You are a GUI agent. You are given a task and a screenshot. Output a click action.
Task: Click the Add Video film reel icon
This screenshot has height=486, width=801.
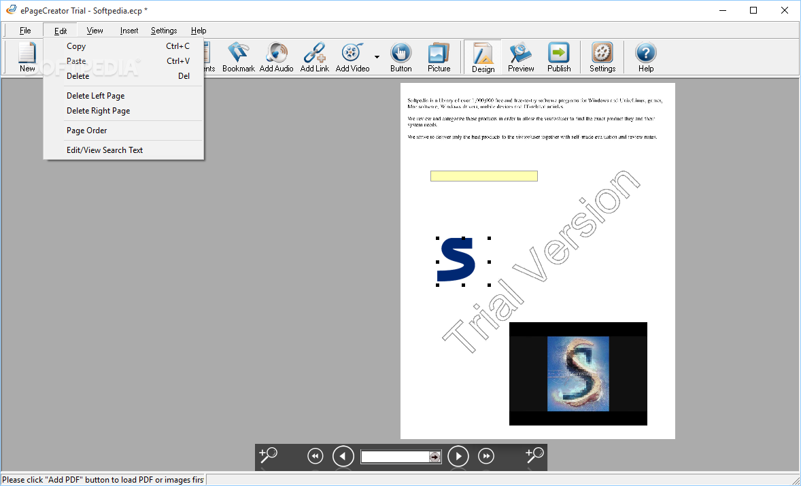point(352,57)
